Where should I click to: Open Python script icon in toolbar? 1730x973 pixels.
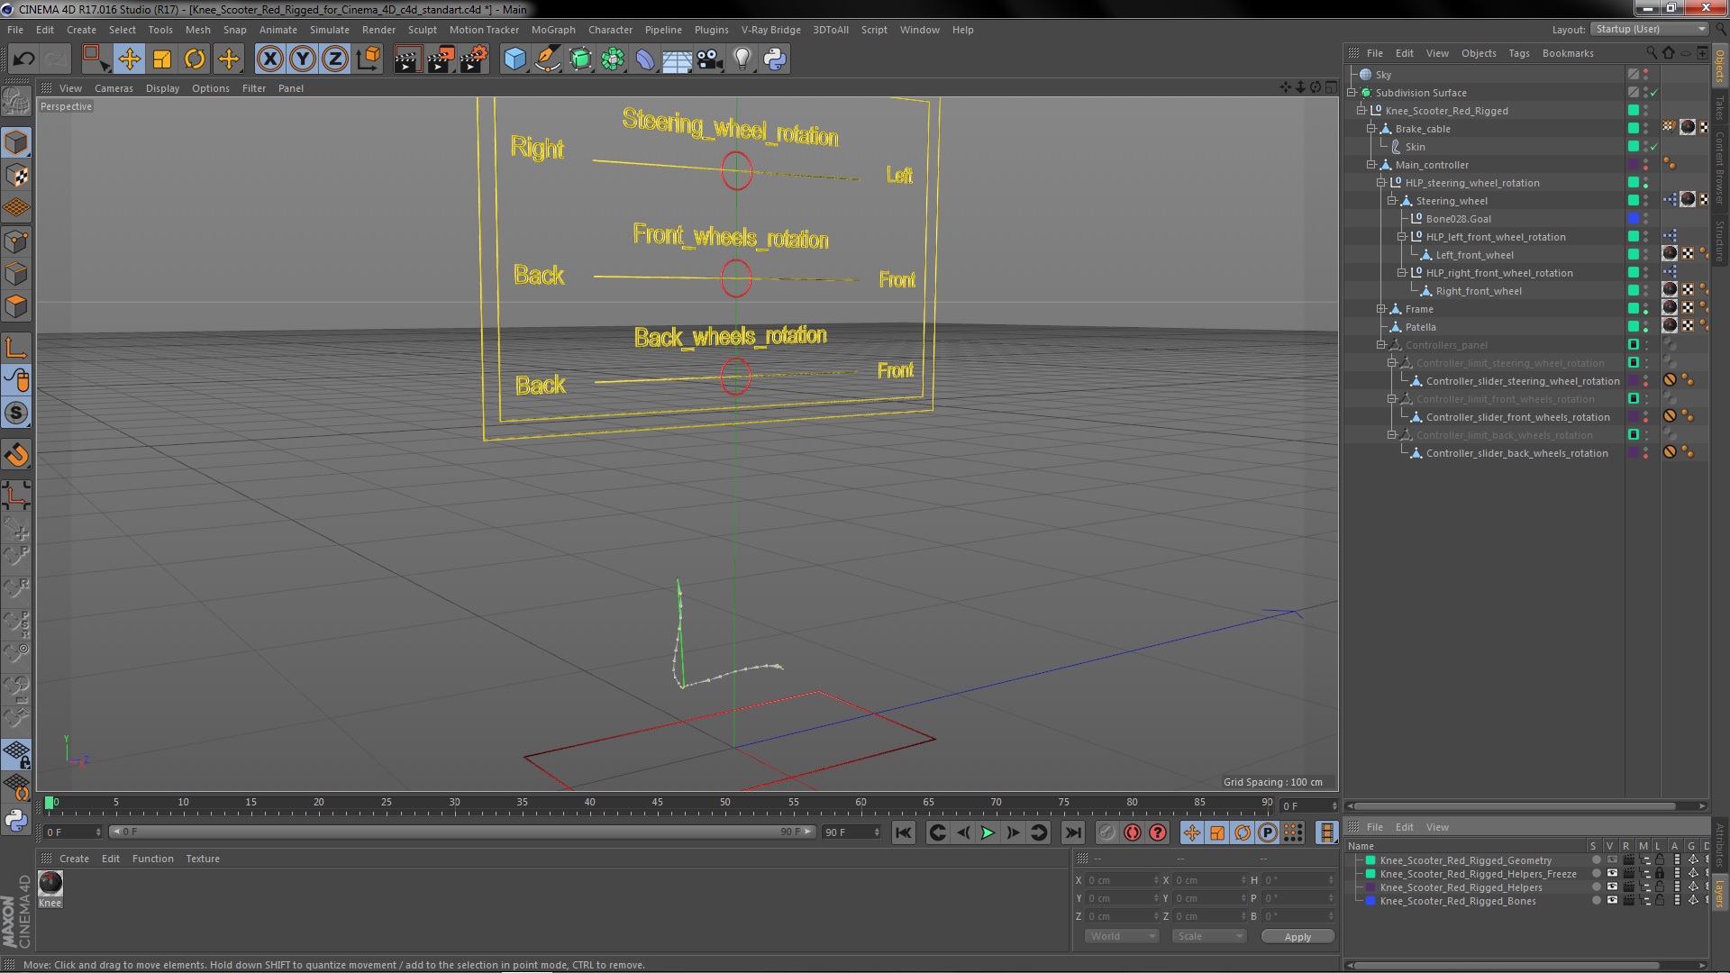click(x=775, y=59)
